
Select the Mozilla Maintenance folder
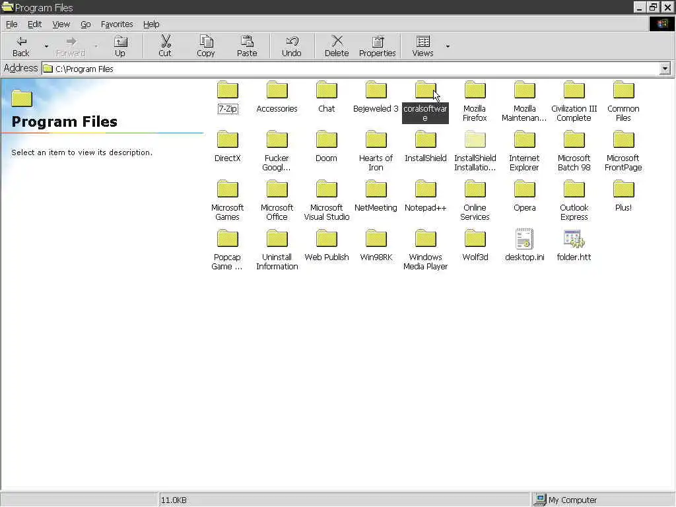524,102
